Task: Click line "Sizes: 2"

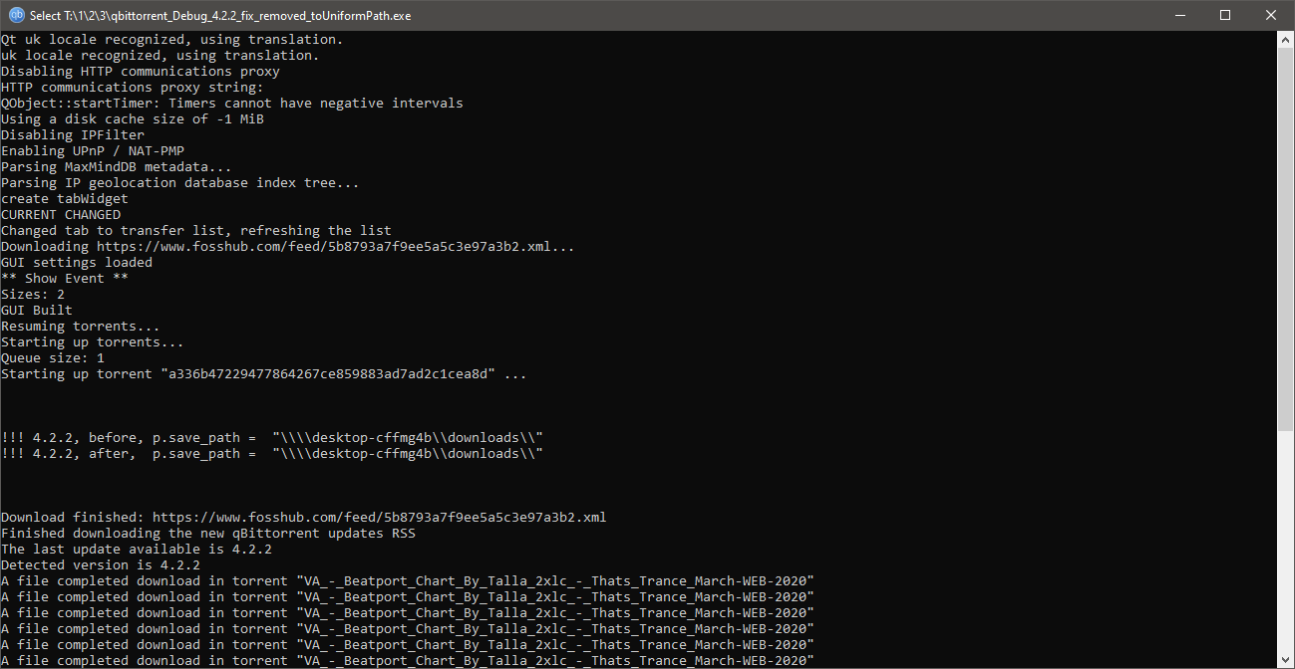Action: (x=33, y=295)
